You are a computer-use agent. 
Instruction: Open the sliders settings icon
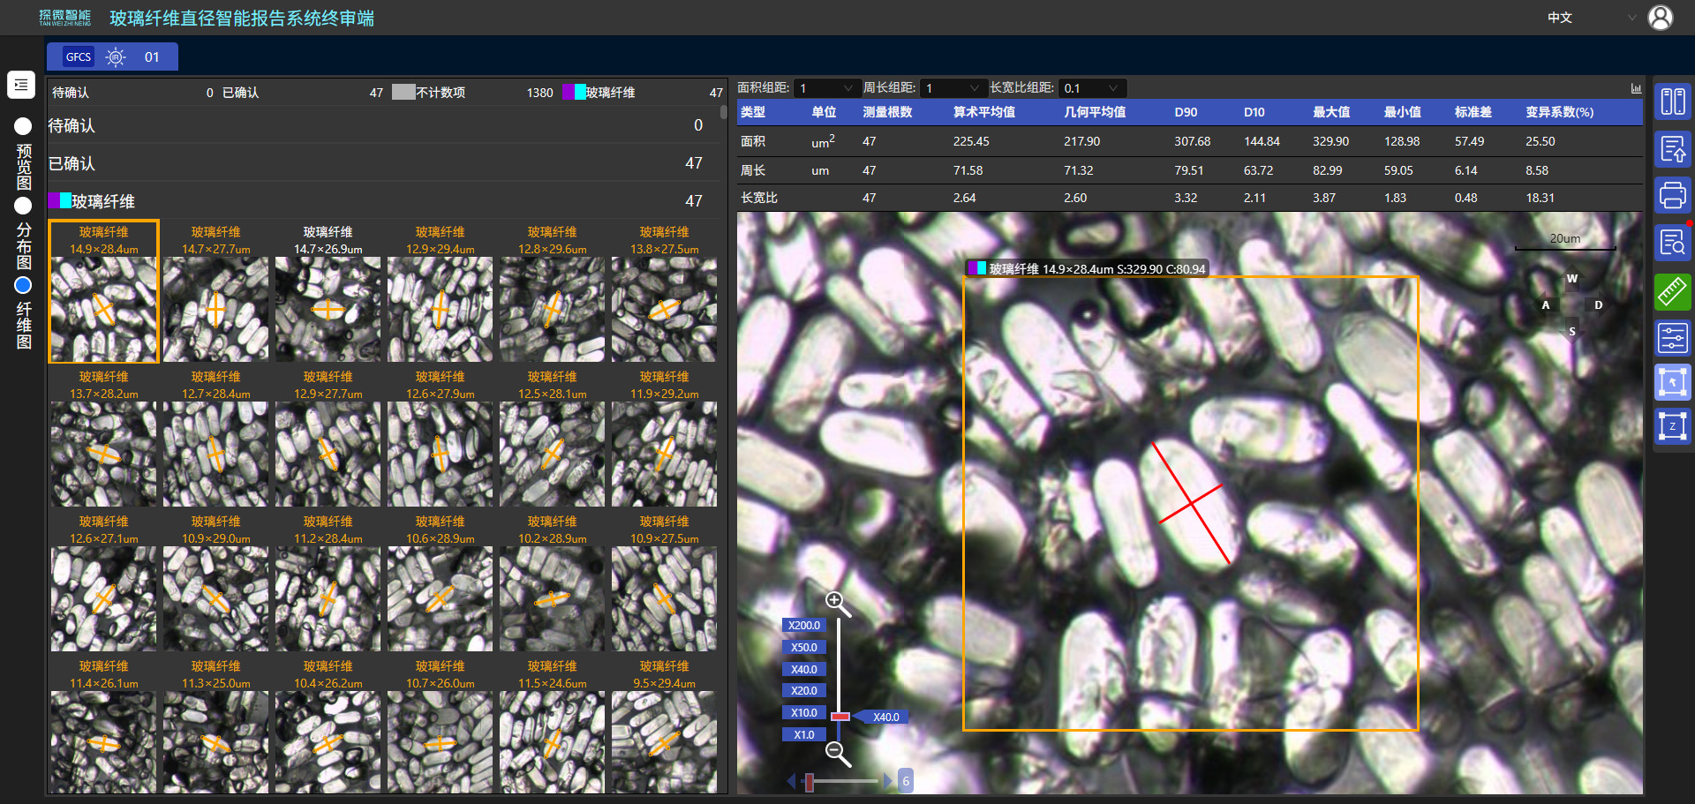[1672, 338]
